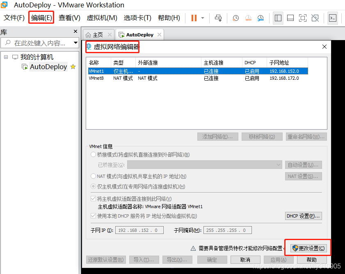Viewport: 345px width, 274px height.
Task: Click the 移除网络(O) button
Action: point(262,137)
